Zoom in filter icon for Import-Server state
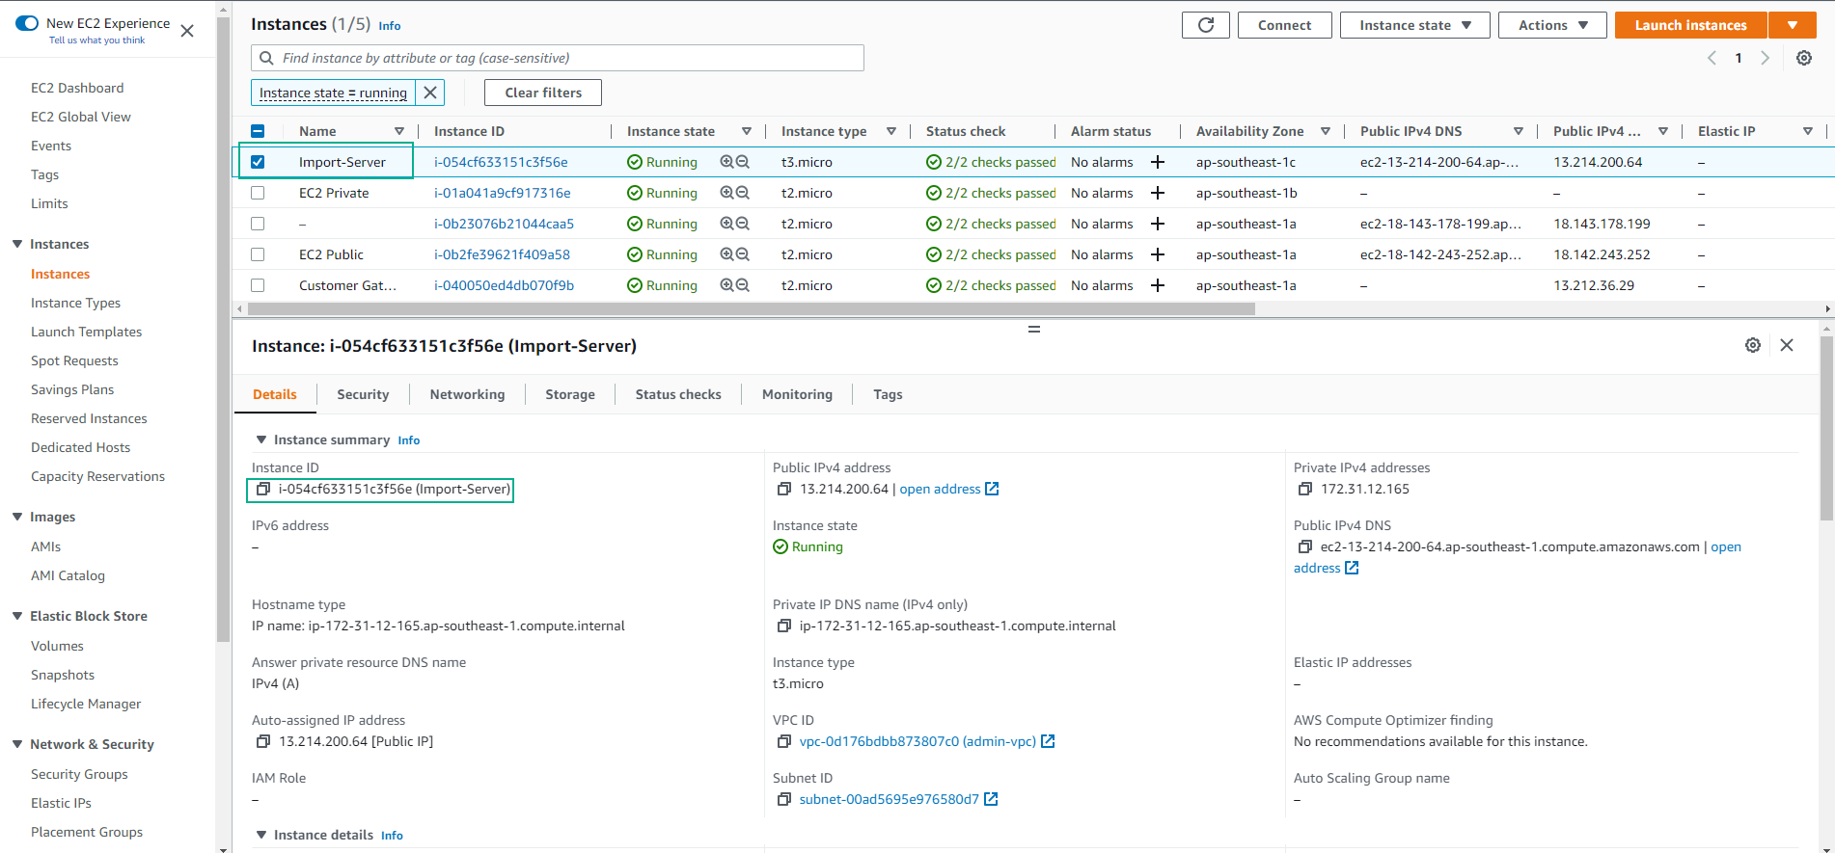Screen dimensions: 1835x853 pyautogui.click(x=727, y=162)
